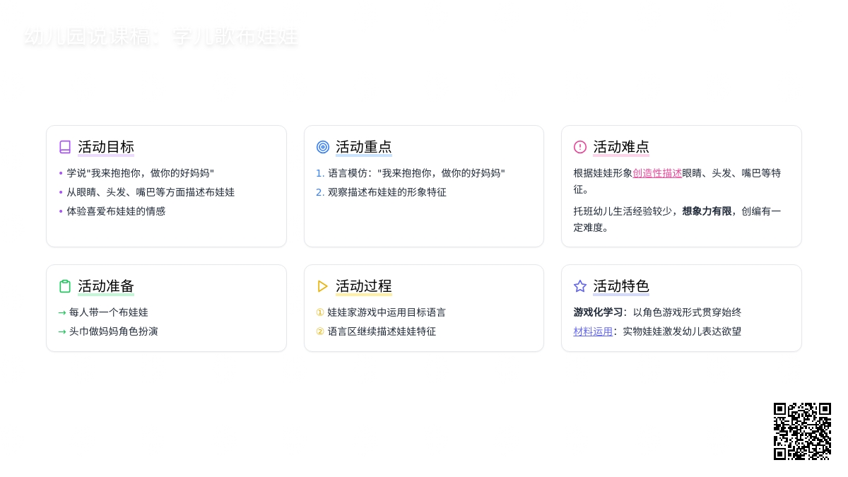Select the 活动准备 heading
848x477 pixels.
(x=106, y=286)
